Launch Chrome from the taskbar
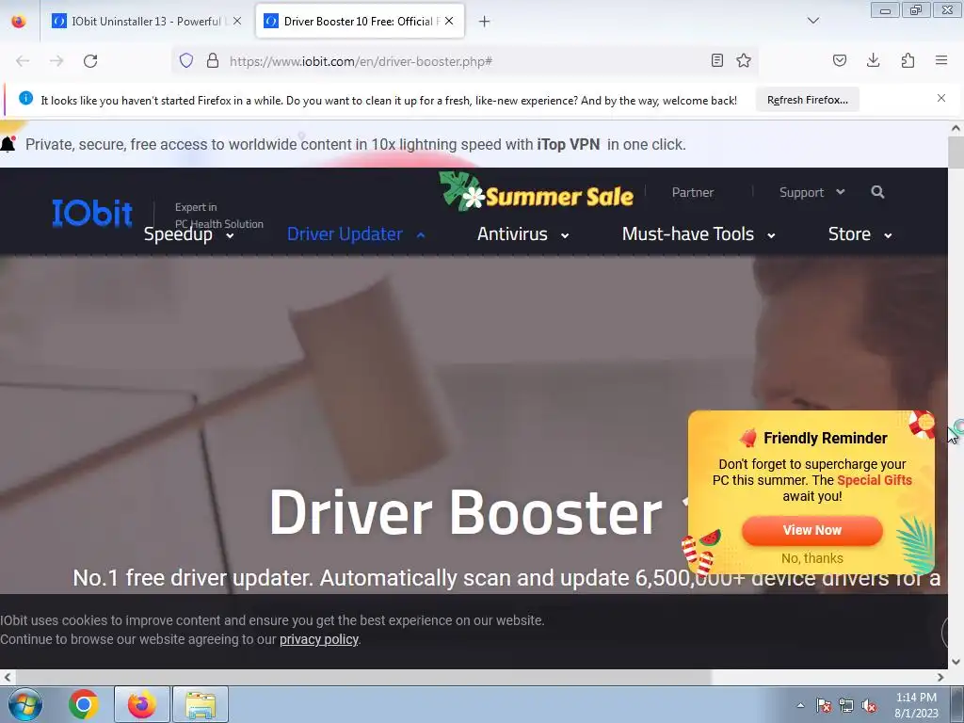This screenshot has width=964, height=723. [x=84, y=704]
